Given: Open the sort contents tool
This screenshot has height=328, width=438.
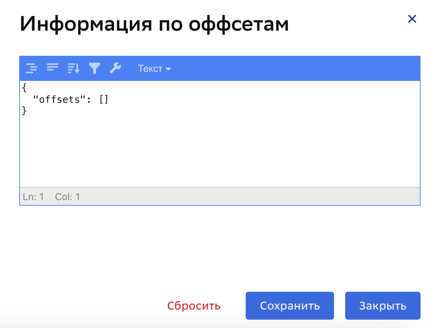Looking at the screenshot, I should [x=74, y=68].
